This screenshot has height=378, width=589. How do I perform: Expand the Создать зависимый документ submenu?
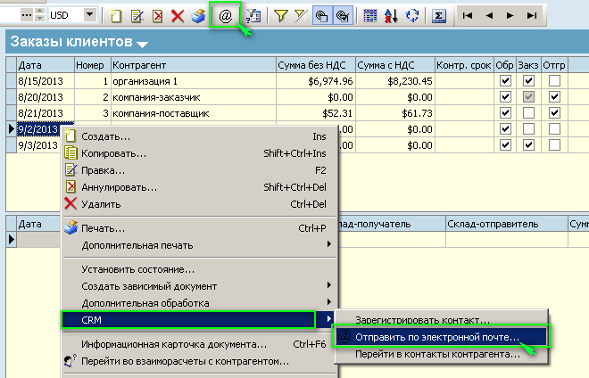point(199,286)
